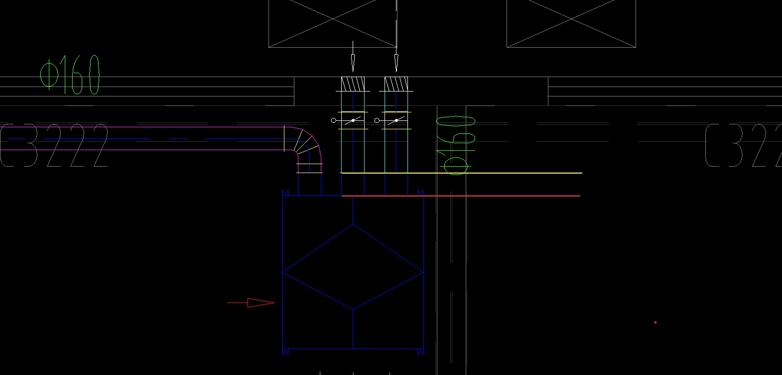
Task: Pick the right damper handle circle
Action: pos(377,120)
